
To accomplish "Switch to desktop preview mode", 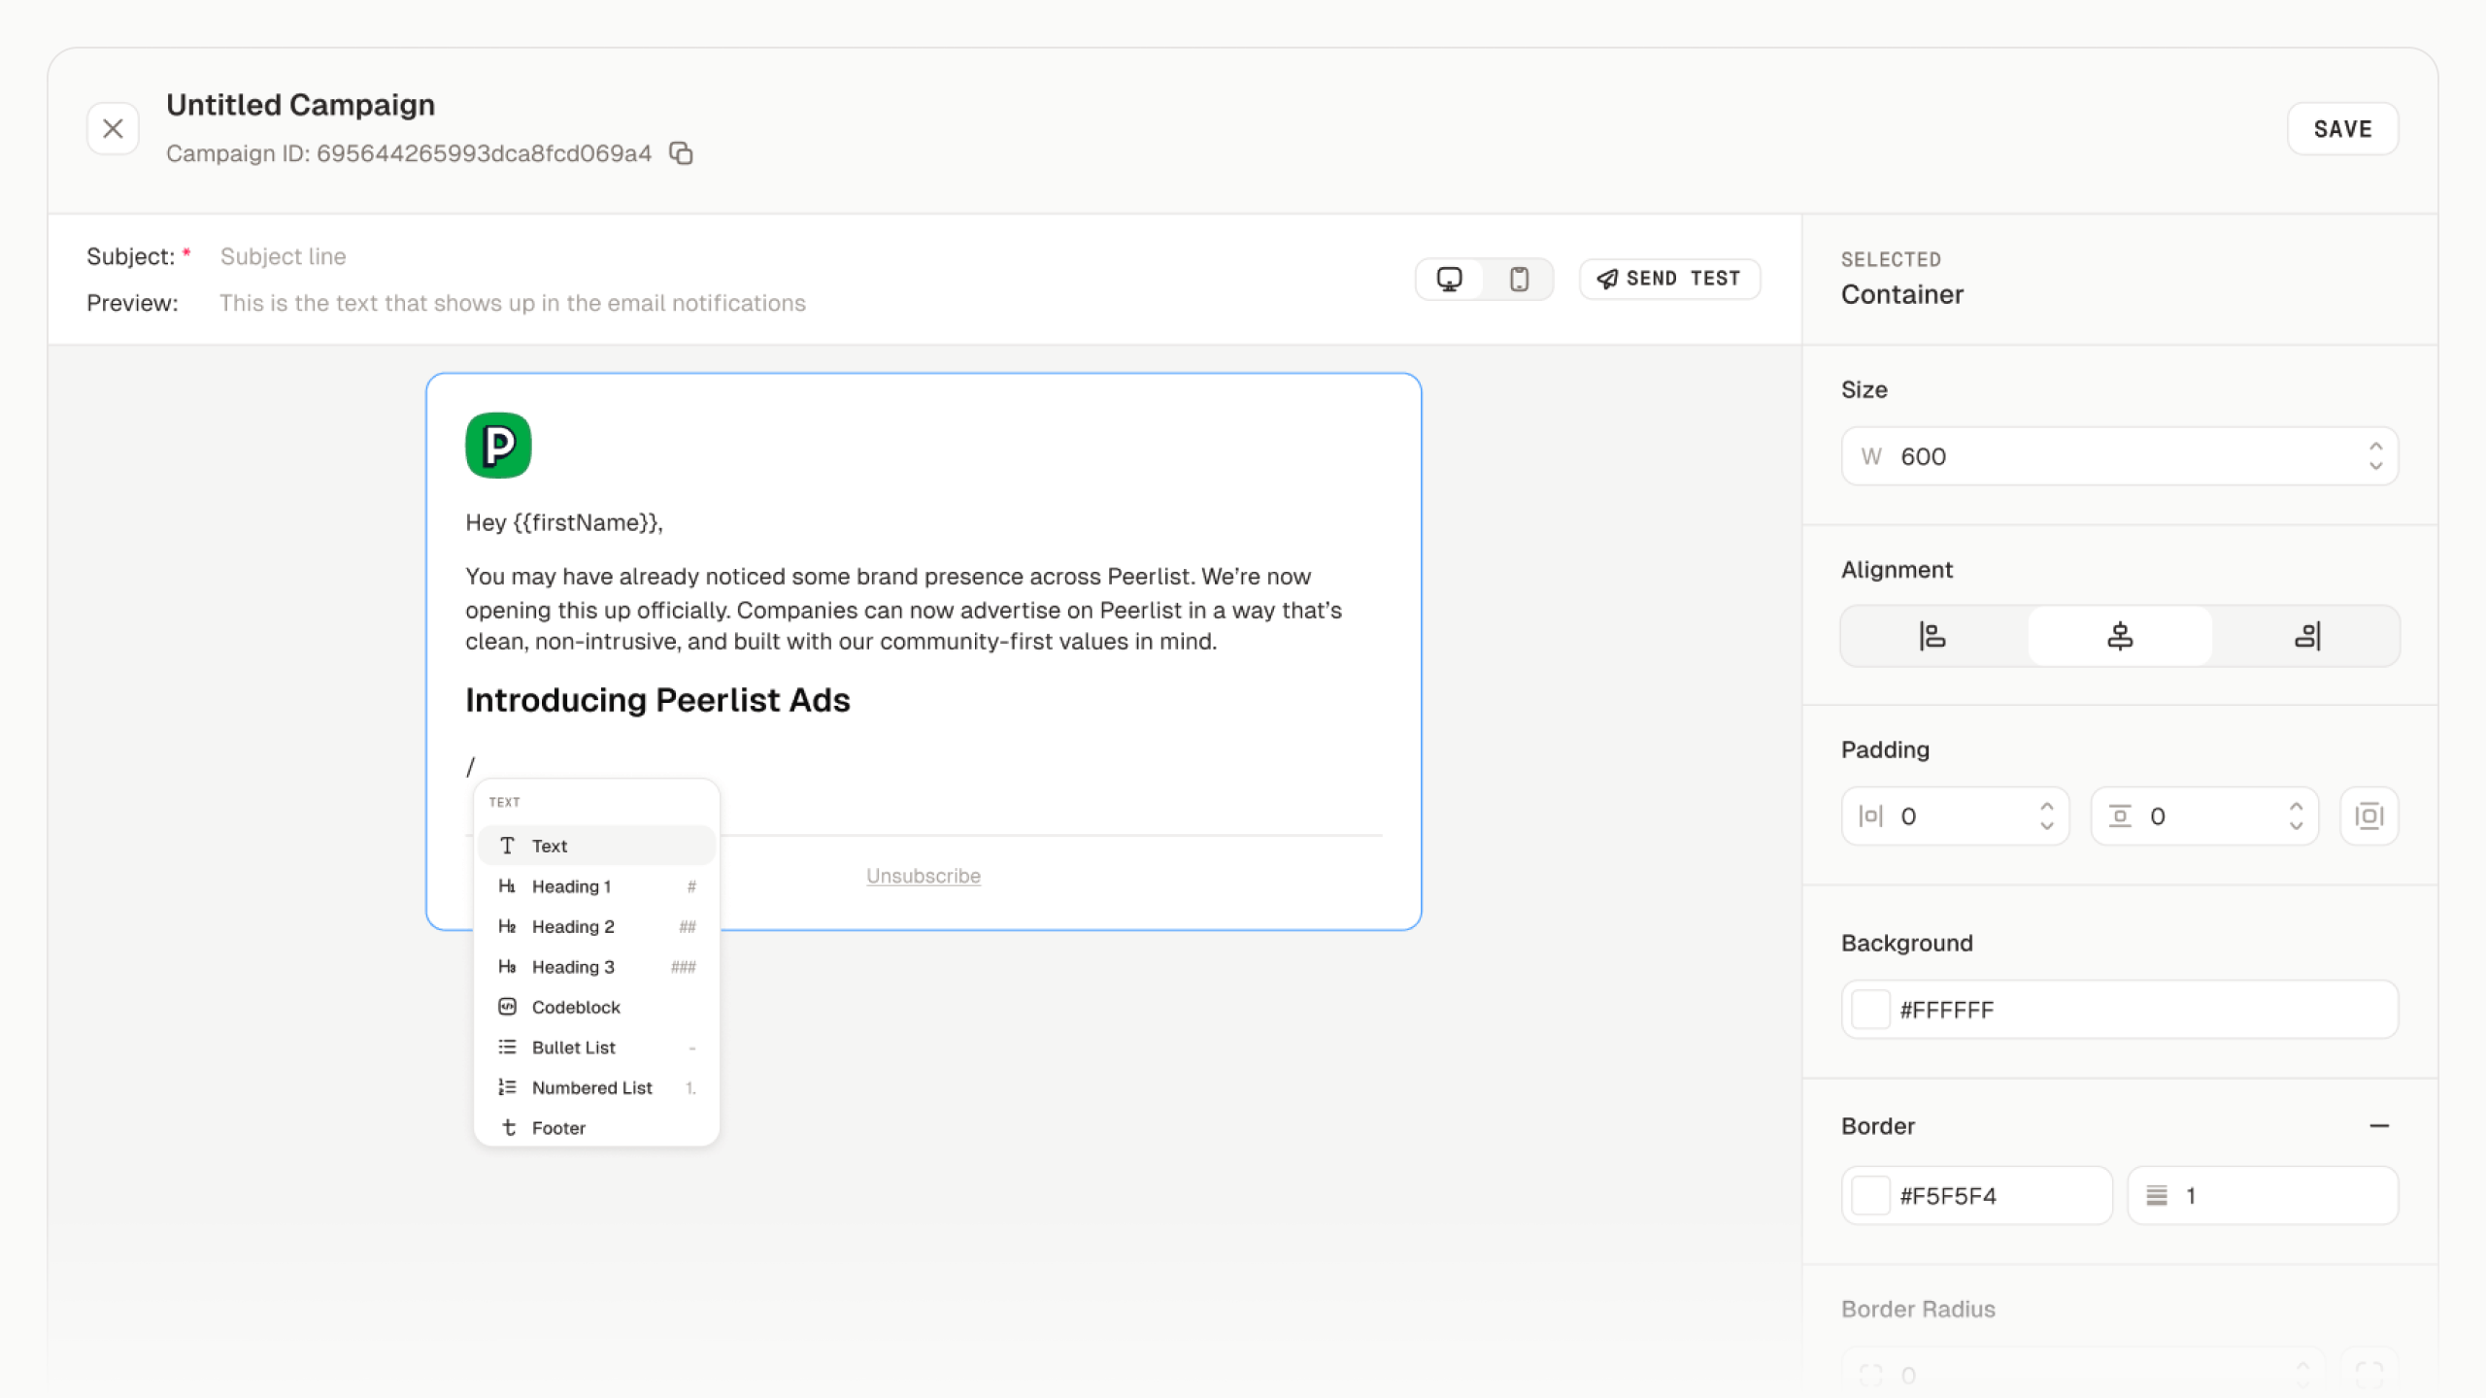I will coord(1449,280).
